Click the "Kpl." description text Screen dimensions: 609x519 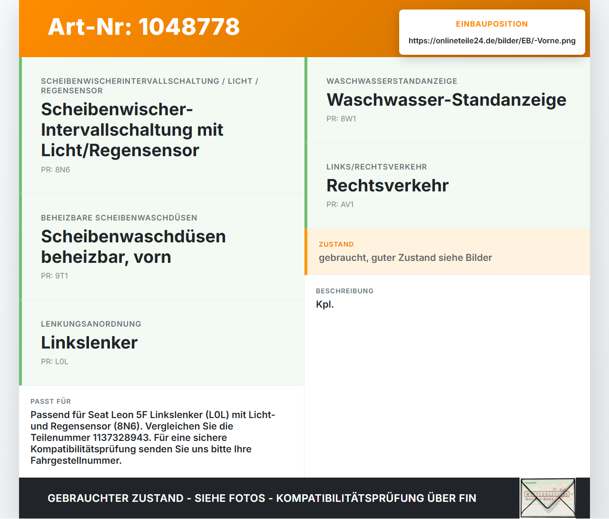tap(325, 304)
